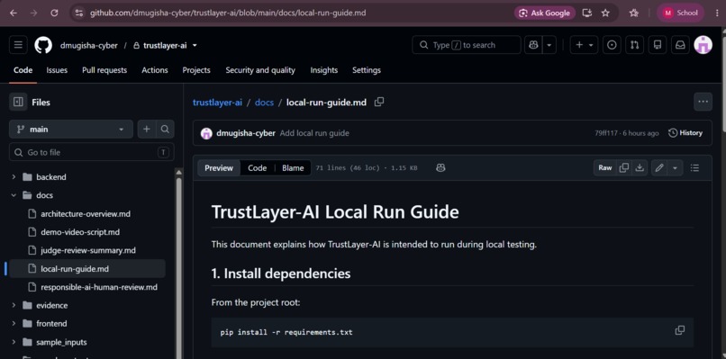
Task: Open judge-review-summary.md file
Action: (88, 250)
